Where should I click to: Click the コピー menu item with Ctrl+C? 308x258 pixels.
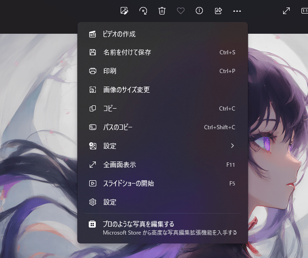(162, 108)
